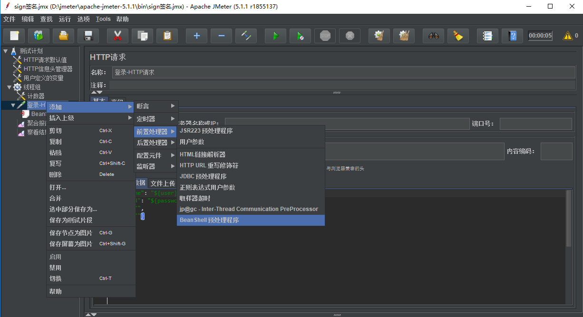
Task: Click the New test plan toolbar icon
Action: (x=14, y=36)
